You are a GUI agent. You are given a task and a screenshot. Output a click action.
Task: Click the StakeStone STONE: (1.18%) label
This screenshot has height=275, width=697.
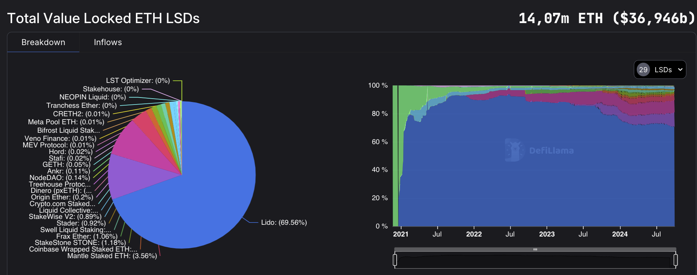pyautogui.click(x=80, y=243)
